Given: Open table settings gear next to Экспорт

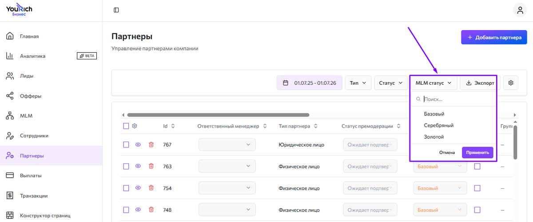Looking at the screenshot, I should coord(511,83).
